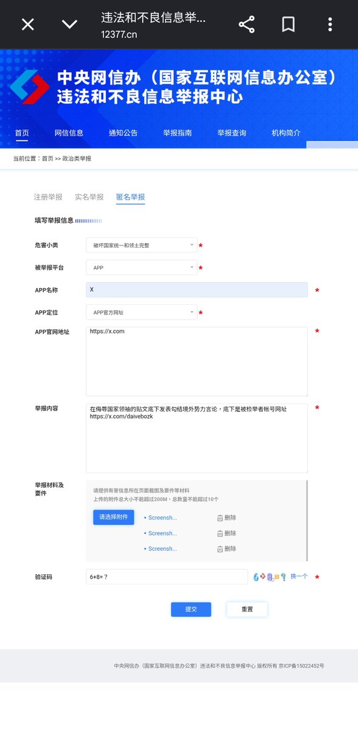Click 换一个 to refresh captcha

click(299, 577)
